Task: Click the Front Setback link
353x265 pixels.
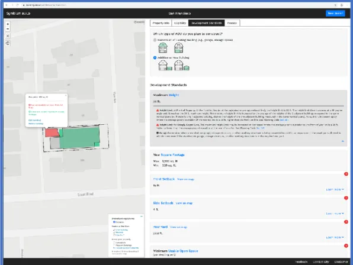Action: (164, 179)
